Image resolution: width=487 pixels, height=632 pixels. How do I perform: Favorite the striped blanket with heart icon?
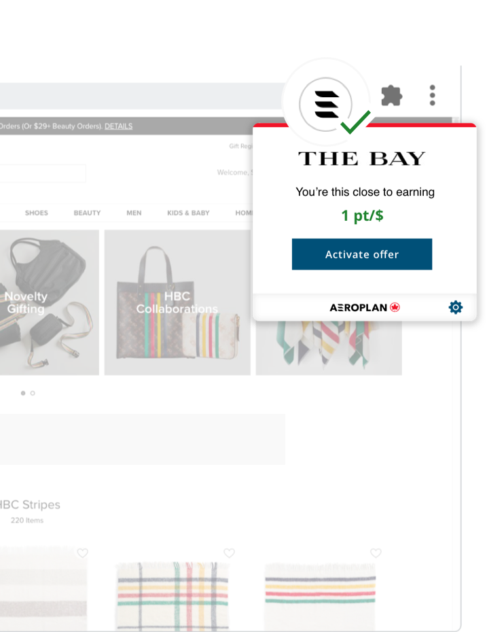point(376,552)
